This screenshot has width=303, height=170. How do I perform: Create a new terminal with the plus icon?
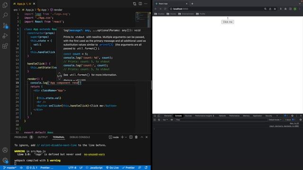point(122,137)
